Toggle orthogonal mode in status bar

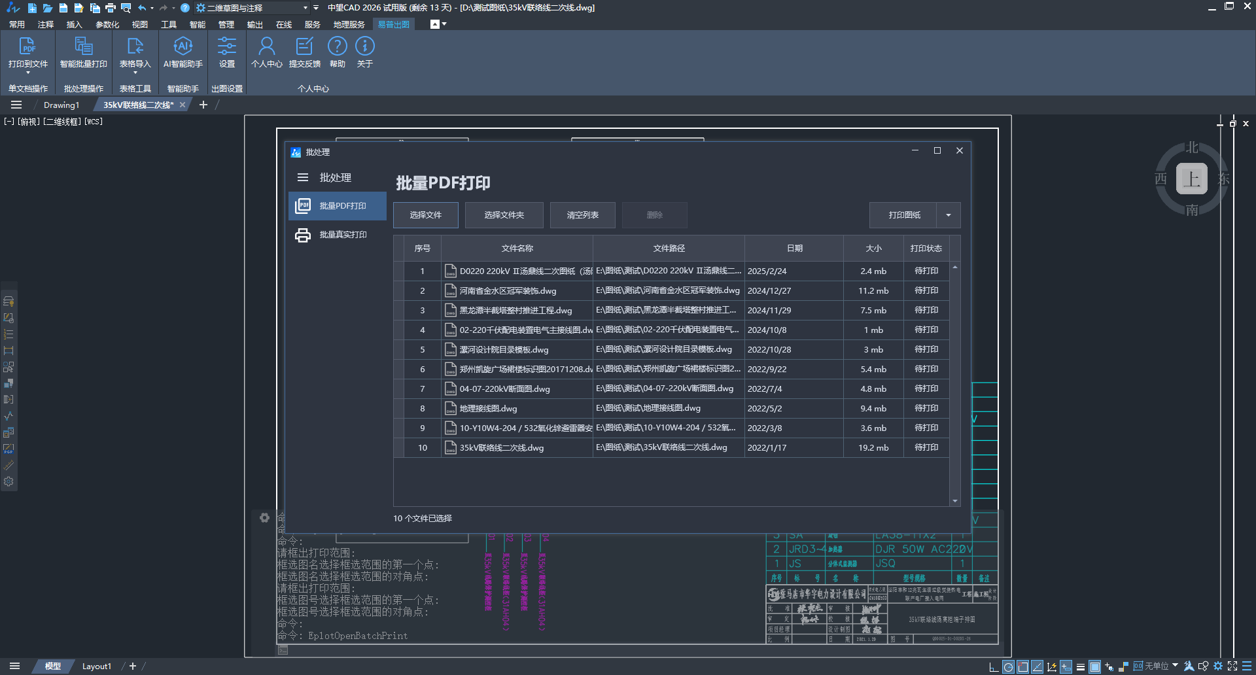[994, 666]
